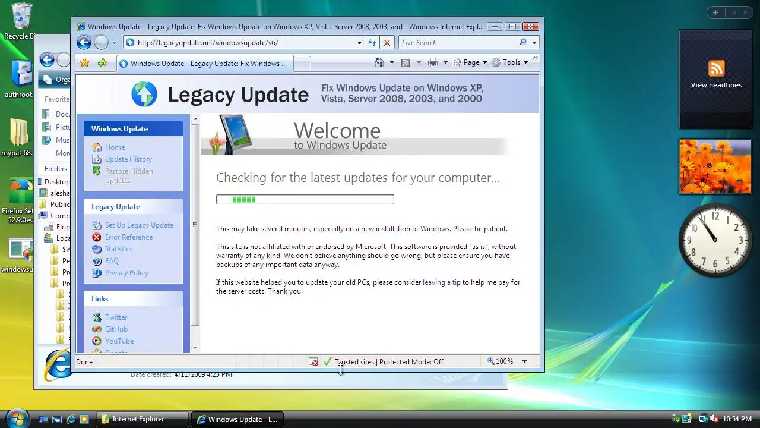Click the Forward arrow in Internet Explorer
The width and height of the screenshot is (760, 428).
click(x=102, y=42)
